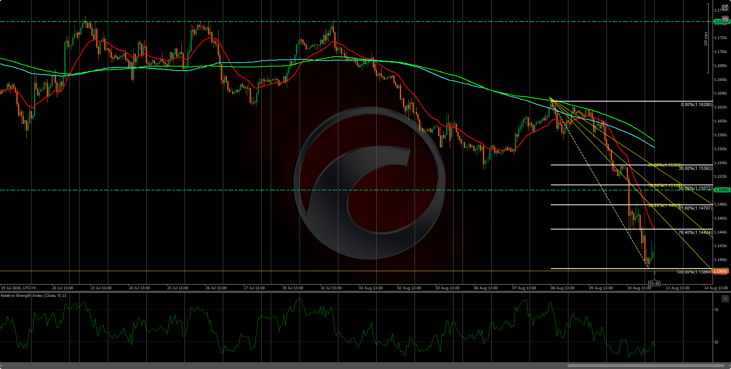
Task: Click the 06 Aug 13:00 time label
Action: pos(486,288)
